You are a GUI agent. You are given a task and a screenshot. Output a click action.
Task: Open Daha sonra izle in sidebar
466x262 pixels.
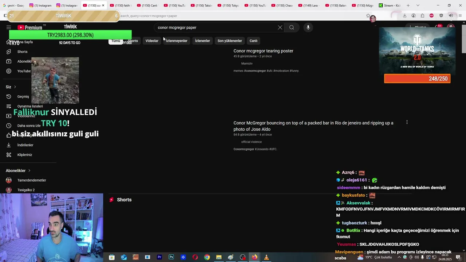pos(29,126)
